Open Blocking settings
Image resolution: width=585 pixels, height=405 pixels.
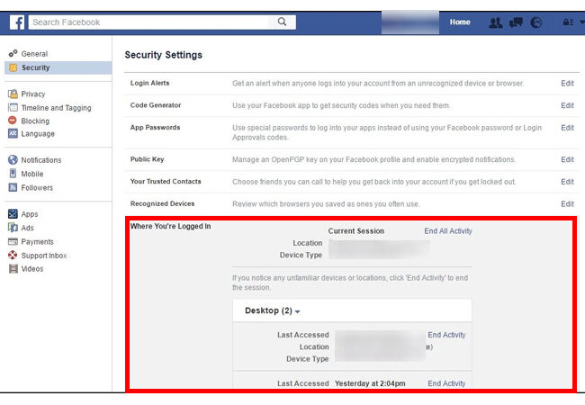tap(35, 121)
